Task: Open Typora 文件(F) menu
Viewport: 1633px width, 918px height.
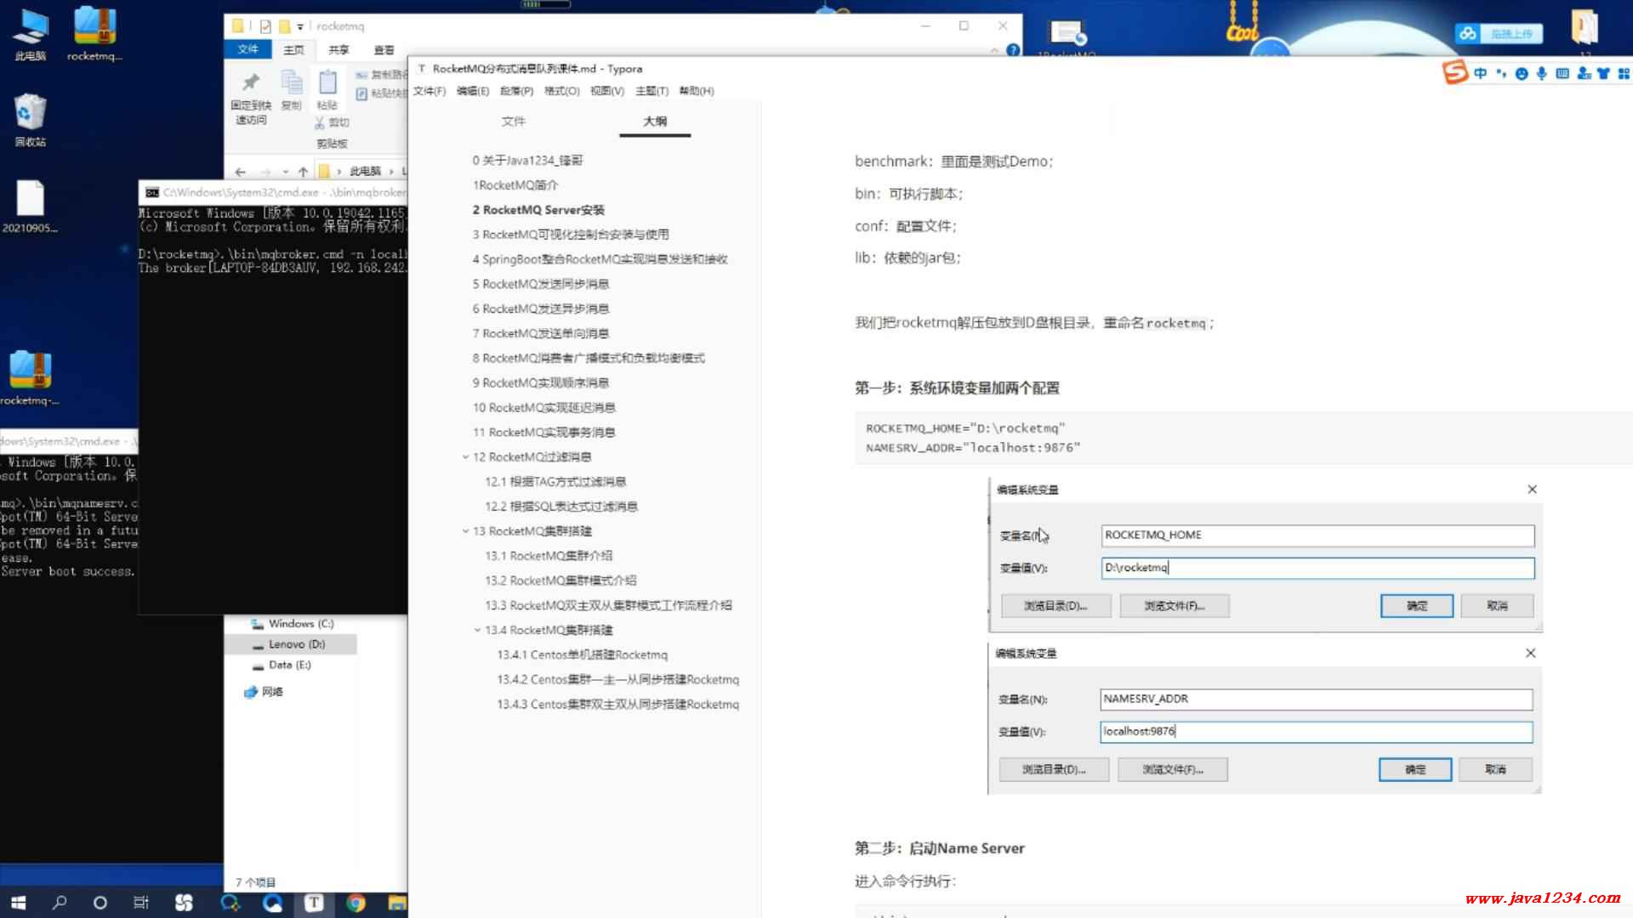Action: tap(430, 91)
